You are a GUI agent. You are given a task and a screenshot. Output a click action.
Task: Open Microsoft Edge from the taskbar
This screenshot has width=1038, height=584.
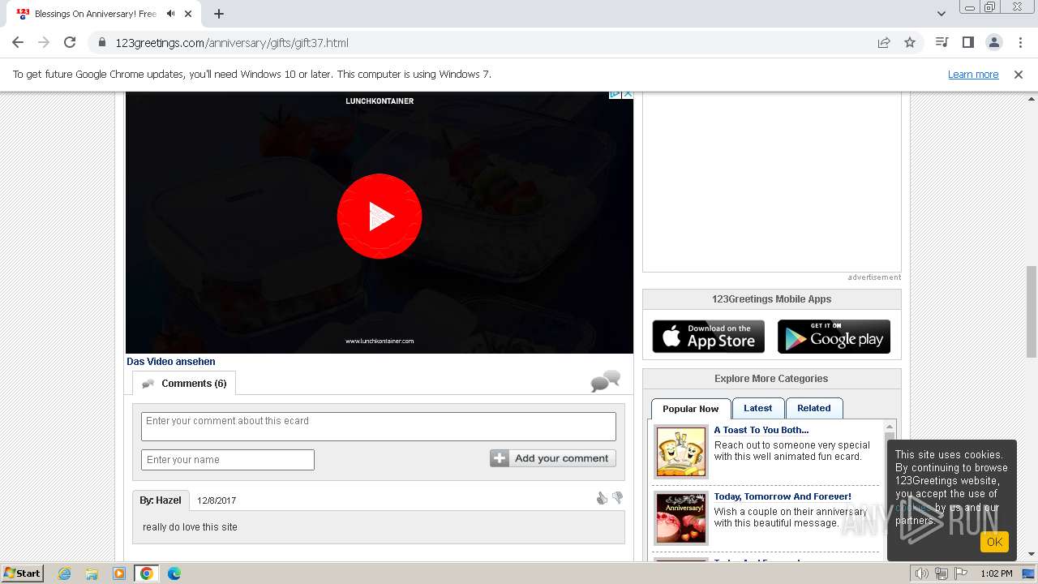(x=174, y=573)
